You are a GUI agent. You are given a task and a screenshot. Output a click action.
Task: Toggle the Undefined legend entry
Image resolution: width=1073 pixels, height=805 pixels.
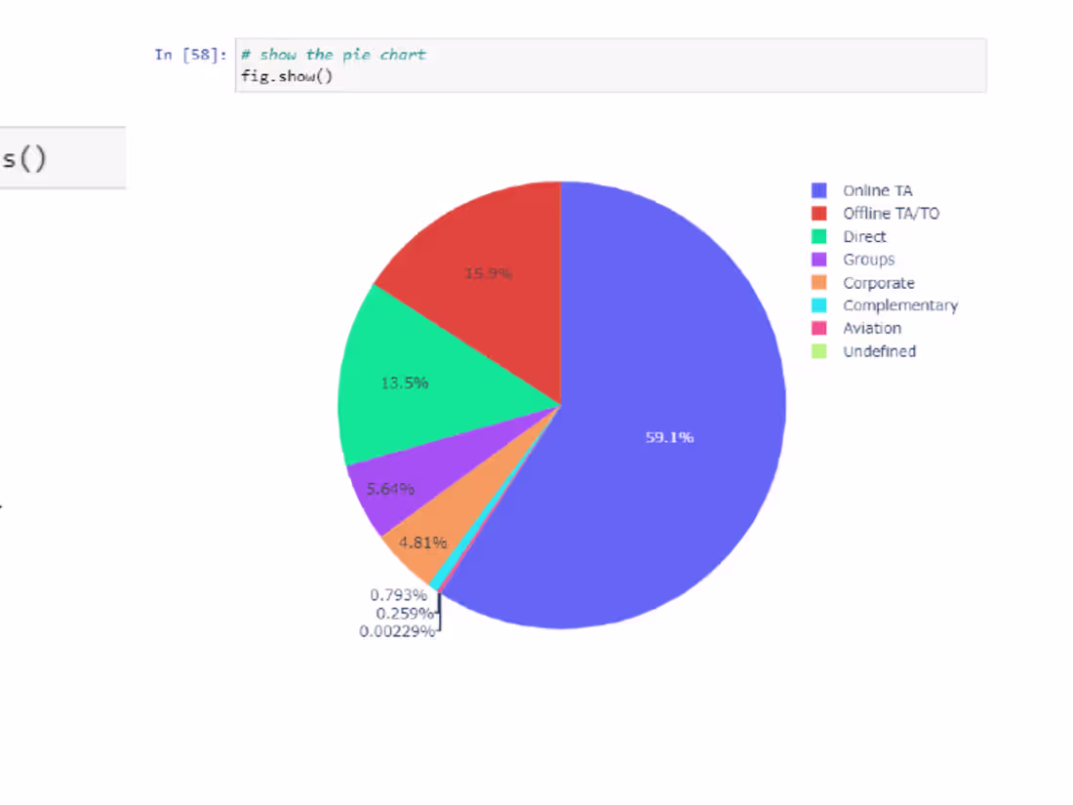tap(878, 351)
